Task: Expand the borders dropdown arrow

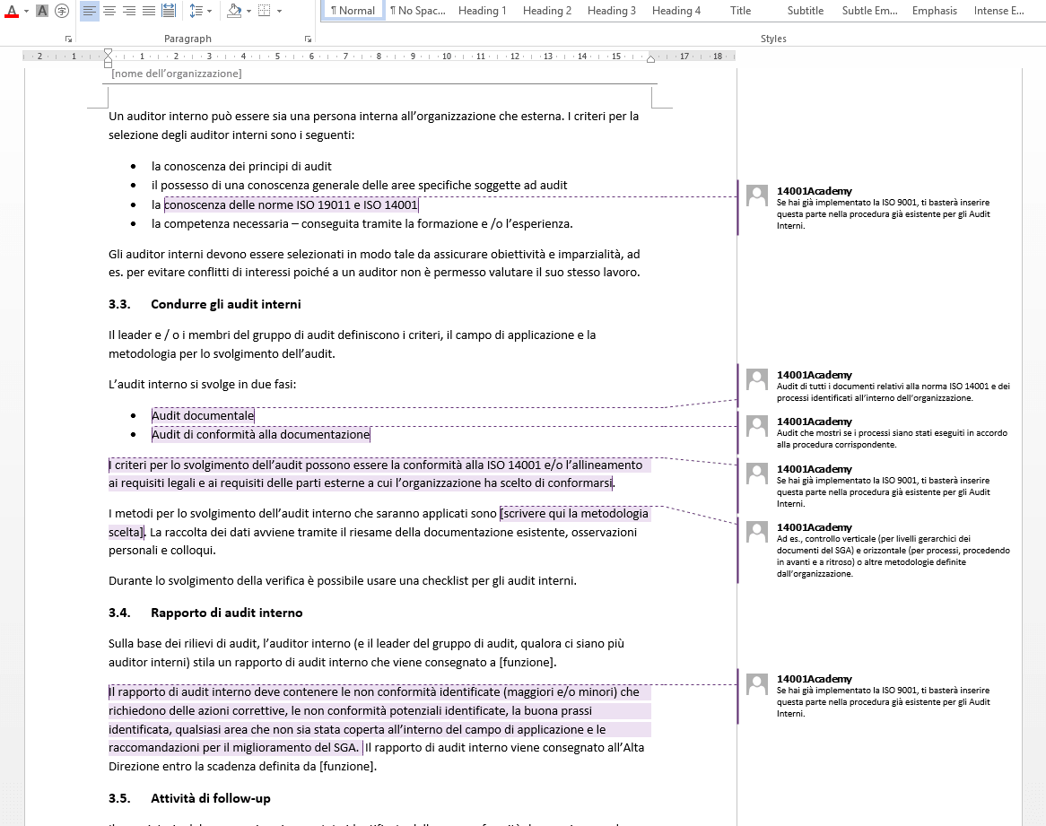Action: pyautogui.click(x=279, y=11)
